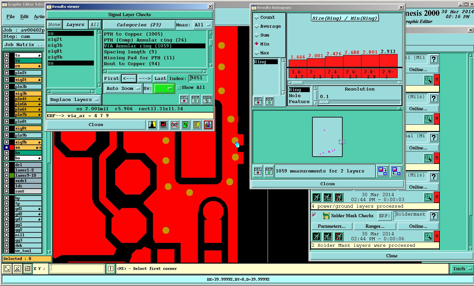Click red alert icon beside Solder Mask magnifier
The image size is (474, 286).
point(436,236)
